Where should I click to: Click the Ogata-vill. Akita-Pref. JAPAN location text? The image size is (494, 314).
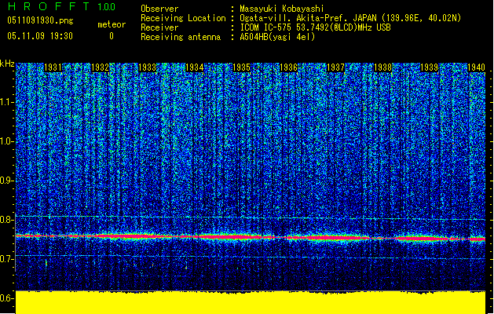click(350, 18)
